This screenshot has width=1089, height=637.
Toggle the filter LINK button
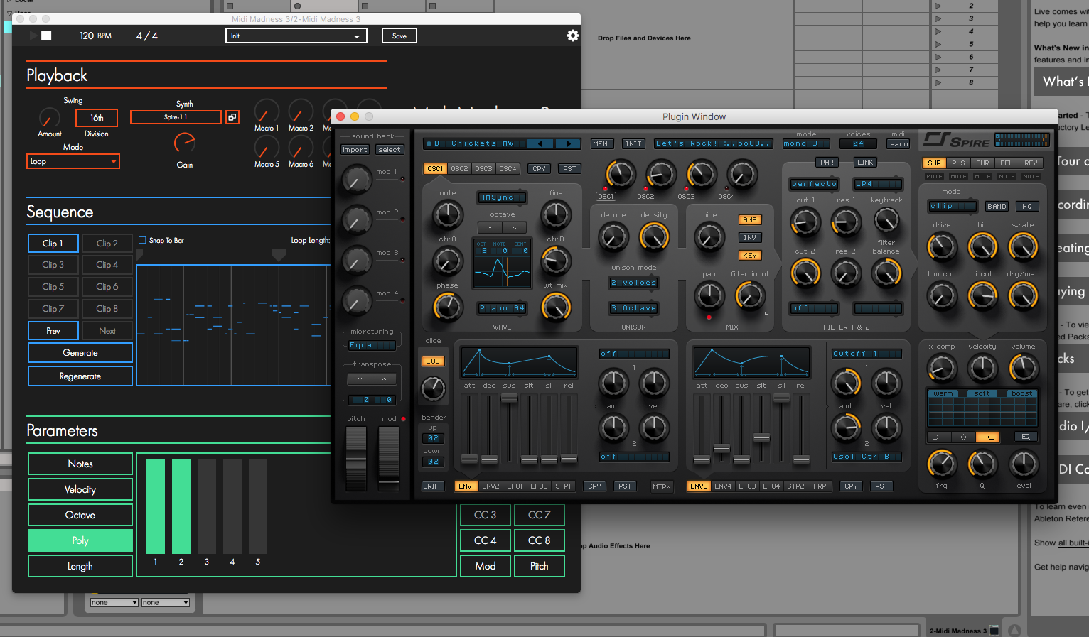pyautogui.click(x=865, y=163)
